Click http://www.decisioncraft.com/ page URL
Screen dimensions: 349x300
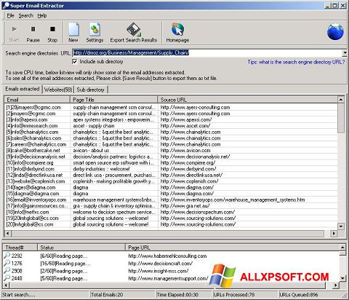(161, 264)
